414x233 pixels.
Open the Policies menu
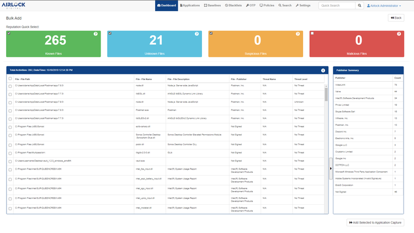click(x=267, y=6)
